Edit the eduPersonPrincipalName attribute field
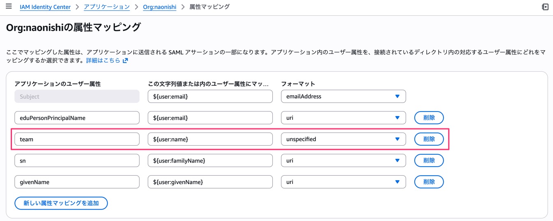The width and height of the screenshot is (553, 221). click(77, 118)
